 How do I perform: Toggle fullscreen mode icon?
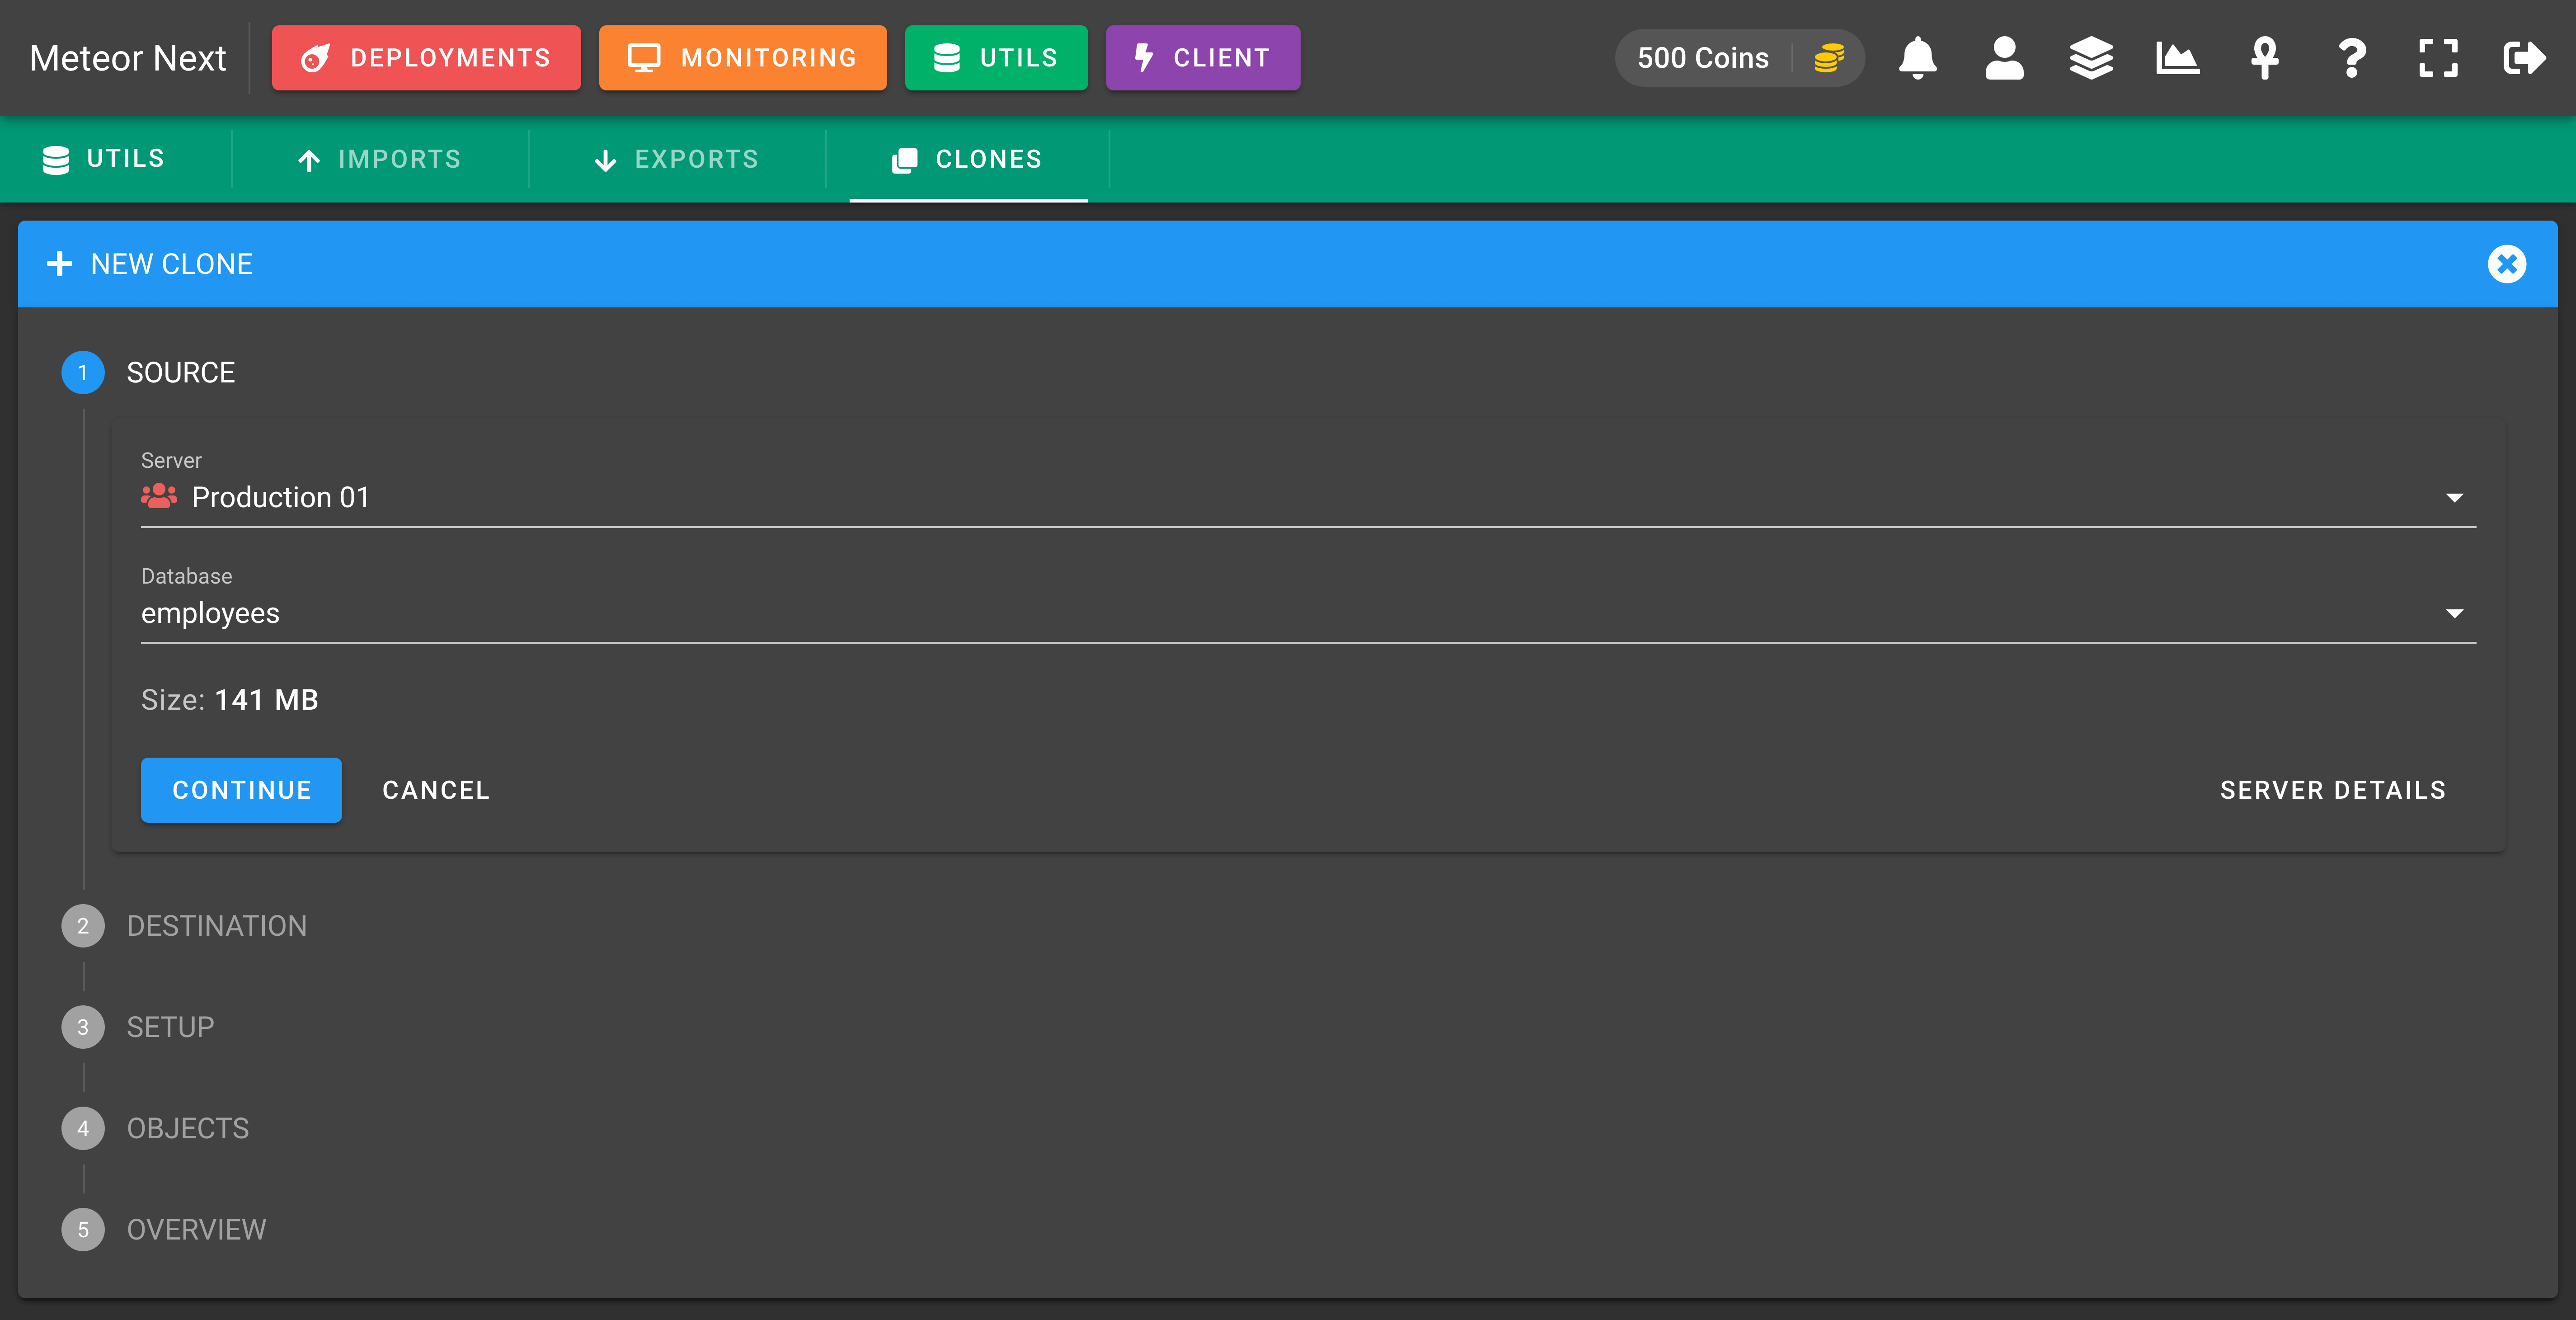click(2438, 58)
